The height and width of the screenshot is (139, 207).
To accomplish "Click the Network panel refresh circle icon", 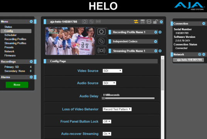I will [200, 54].
